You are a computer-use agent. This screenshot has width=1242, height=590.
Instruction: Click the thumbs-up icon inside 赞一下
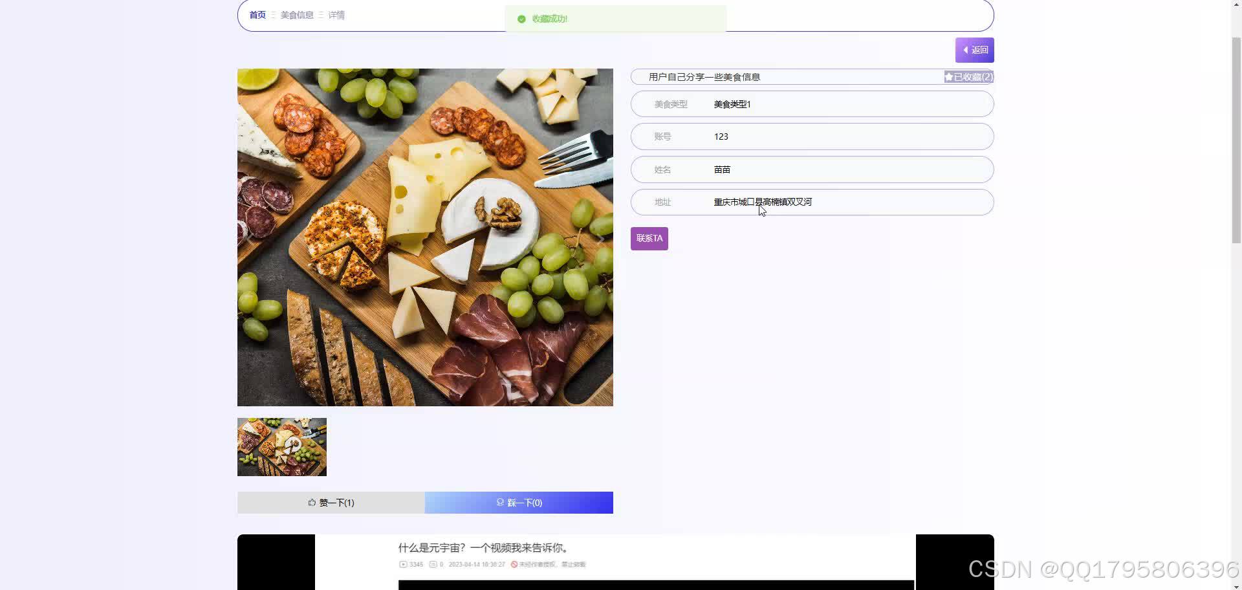tap(312, 503)
